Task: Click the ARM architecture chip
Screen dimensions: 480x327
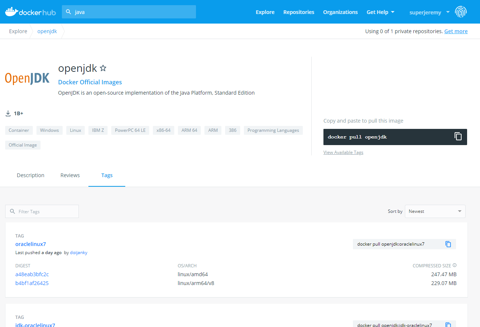Action: (x=213, y=130)
